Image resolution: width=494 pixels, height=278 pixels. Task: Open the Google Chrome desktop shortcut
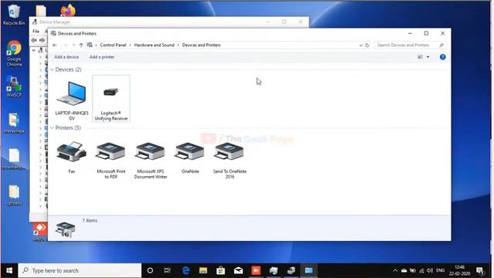(x=14, y=53)
